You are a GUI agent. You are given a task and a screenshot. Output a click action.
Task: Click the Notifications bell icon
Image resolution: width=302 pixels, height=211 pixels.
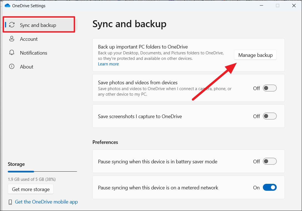coord(12,53)
